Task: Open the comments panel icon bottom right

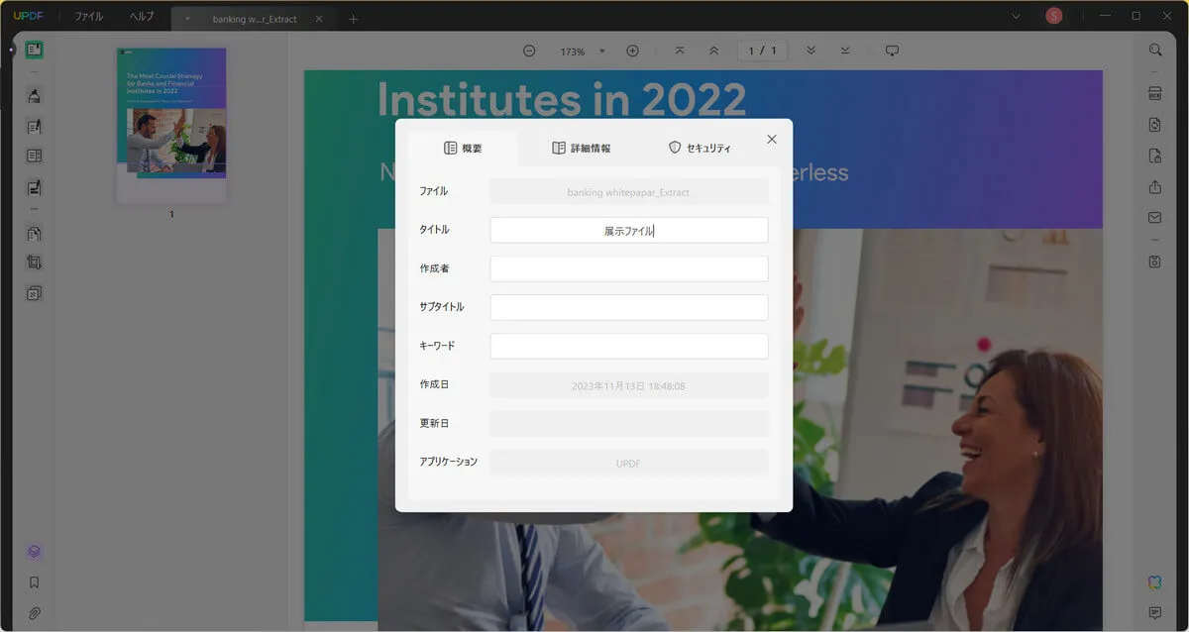Action: (x=1155, y=612)
